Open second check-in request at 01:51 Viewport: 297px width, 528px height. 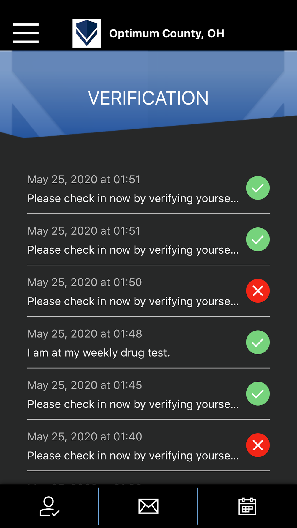tap(148, 240)
